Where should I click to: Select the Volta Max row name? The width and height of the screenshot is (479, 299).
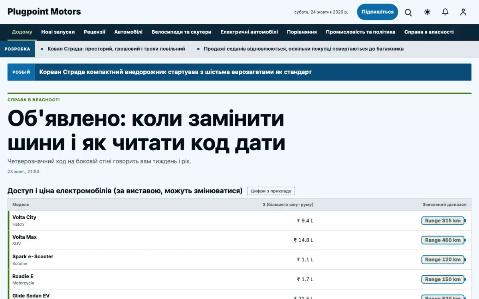click(24, 237)
